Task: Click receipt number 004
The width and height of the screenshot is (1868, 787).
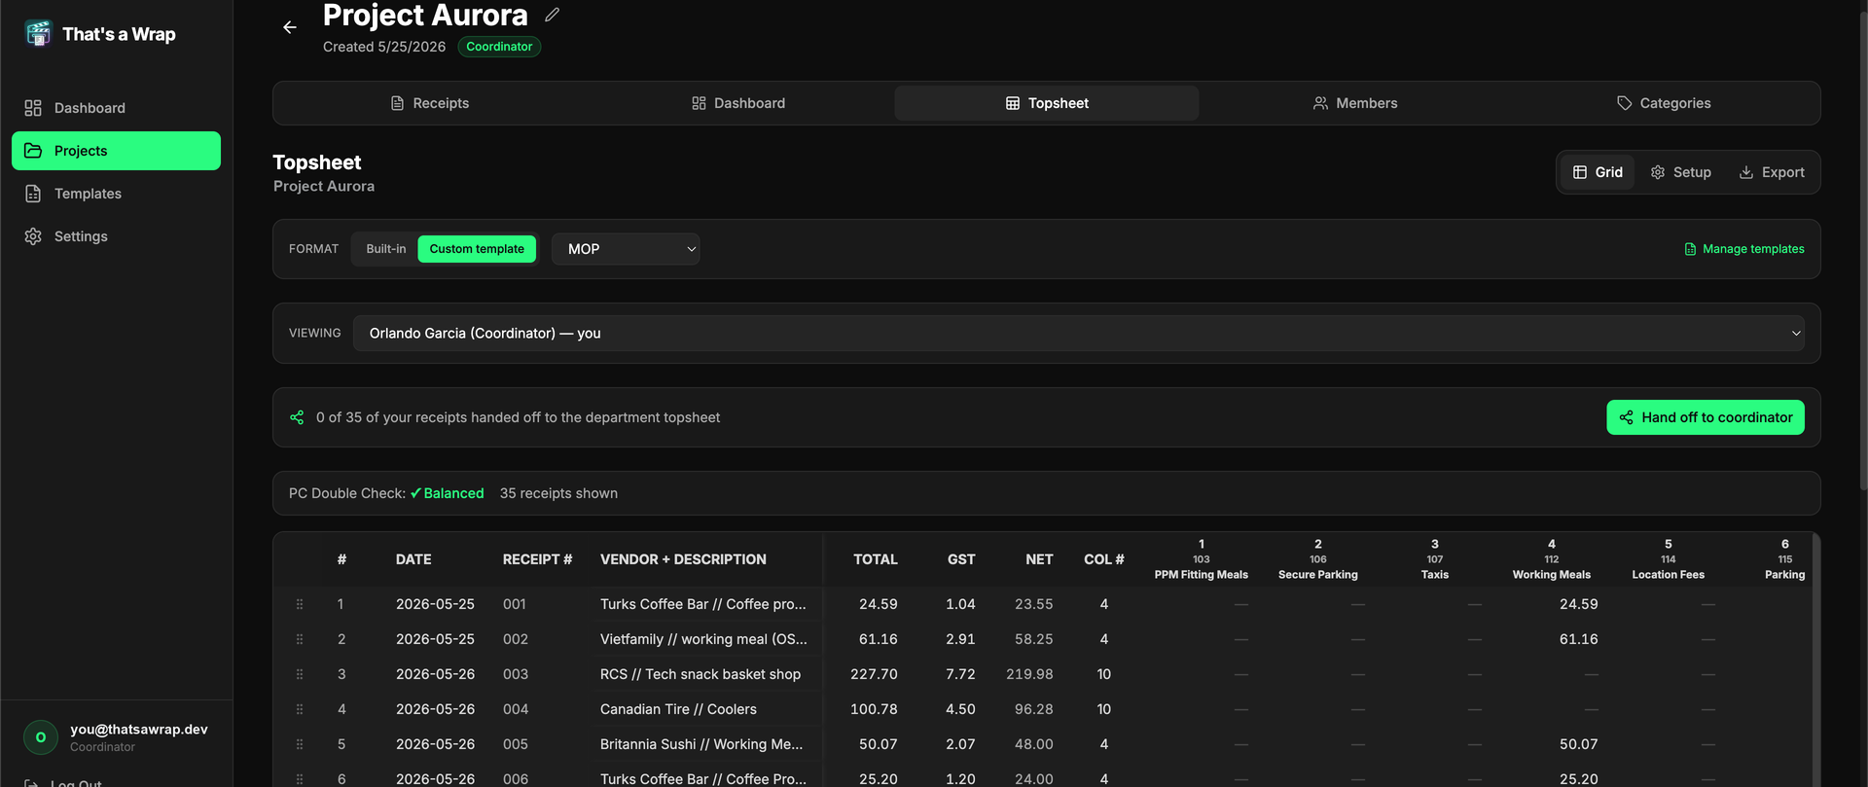Action: [516, 709]
